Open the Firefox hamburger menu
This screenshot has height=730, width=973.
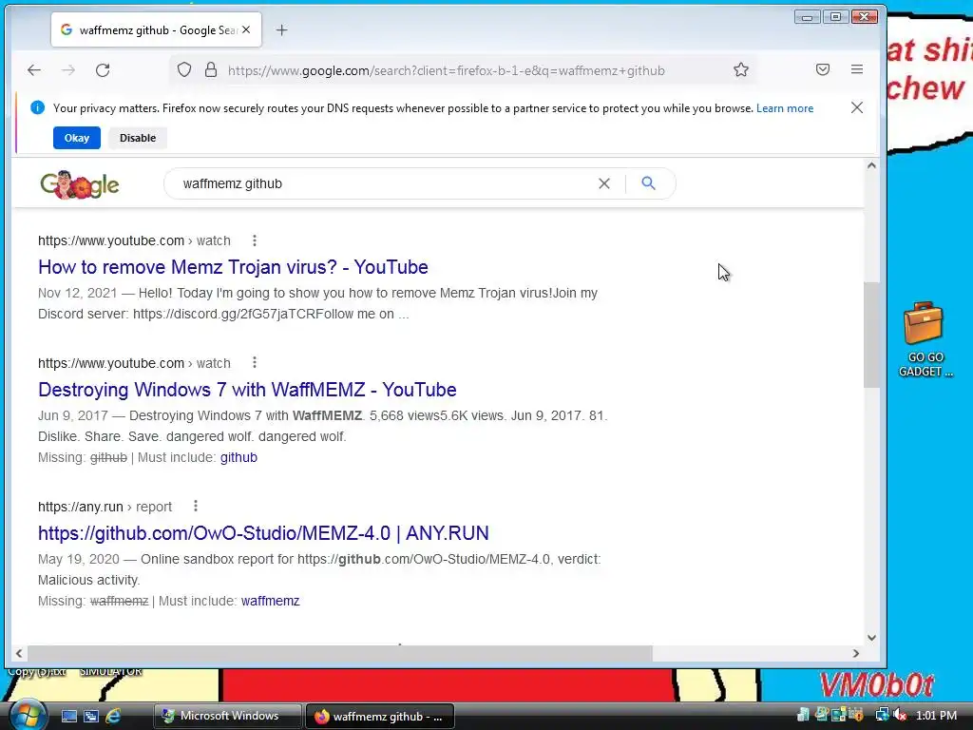(857, 69)
